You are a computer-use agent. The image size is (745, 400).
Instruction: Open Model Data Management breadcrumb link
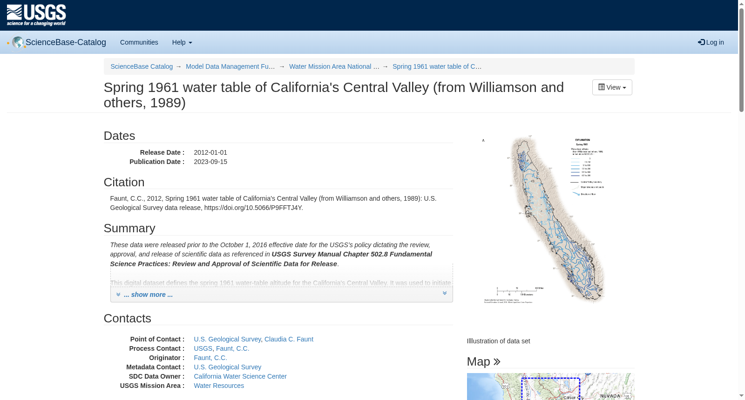point(230,66)
